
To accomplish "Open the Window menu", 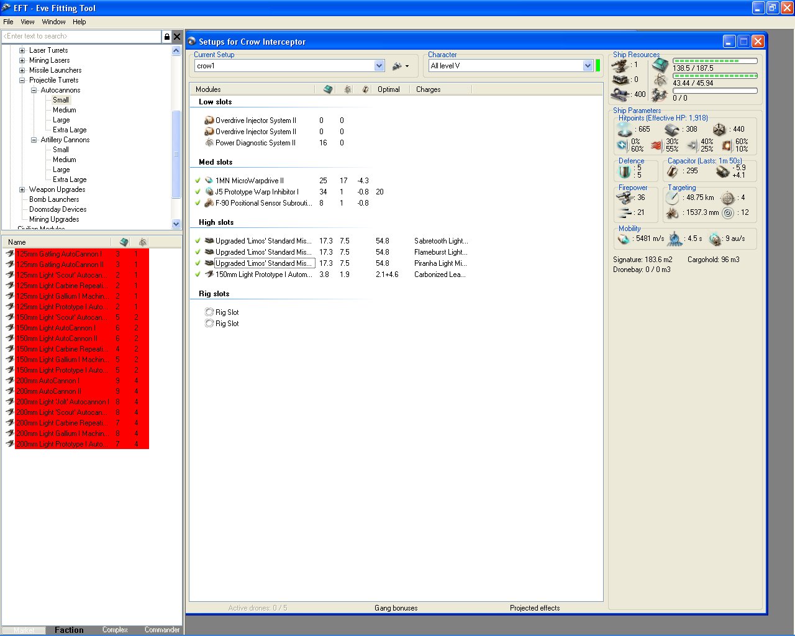I will coord(53,22).
